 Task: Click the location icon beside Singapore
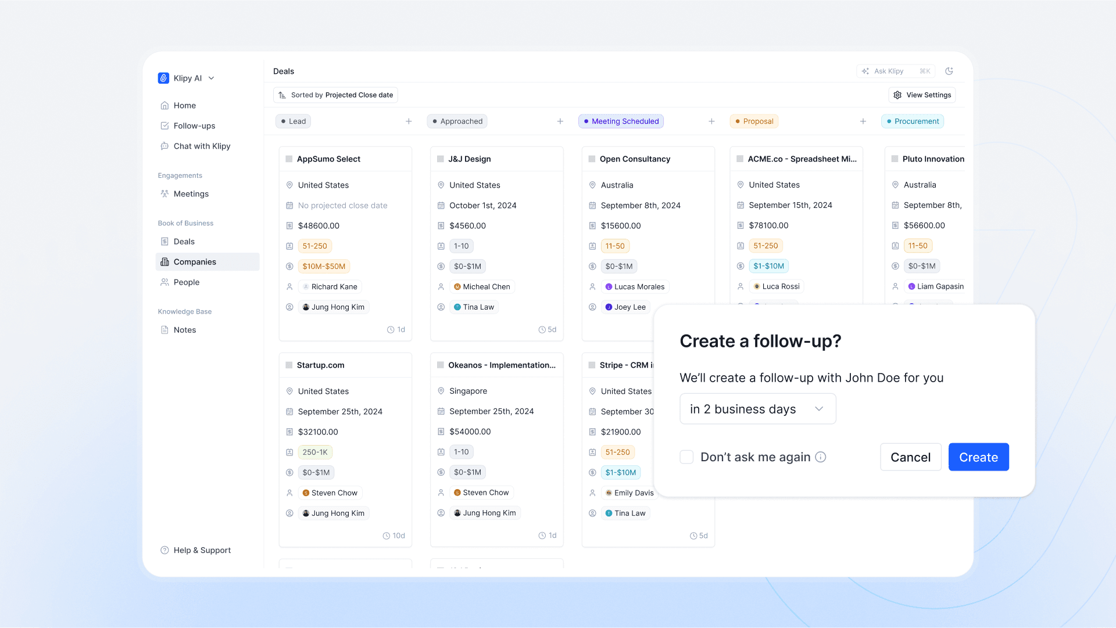(441, 392)
